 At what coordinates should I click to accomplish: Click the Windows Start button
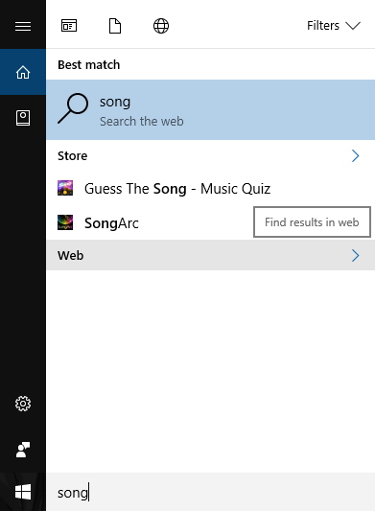coord(23,492)
